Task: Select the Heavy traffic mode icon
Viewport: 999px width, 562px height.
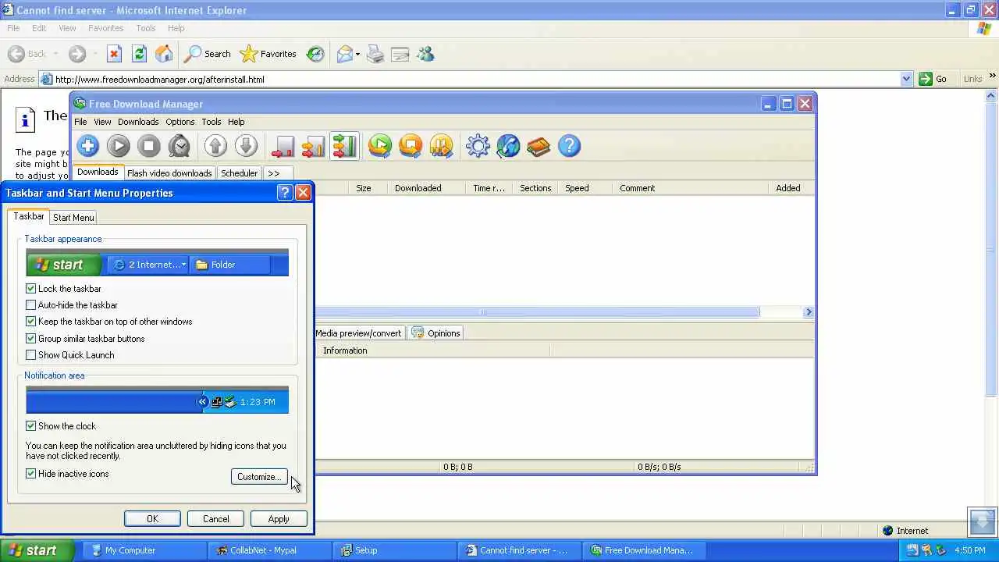Action: 343,146
